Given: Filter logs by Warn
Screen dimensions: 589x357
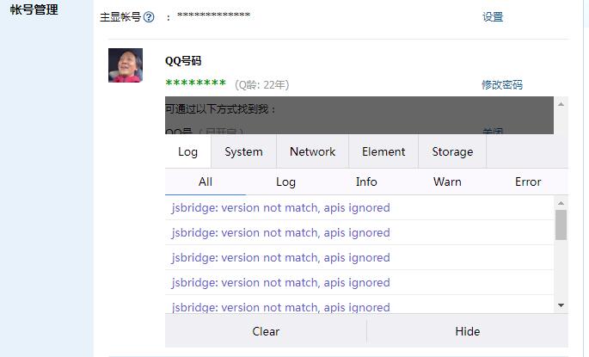Looking at the screenshot, I should [x=447, y=182].
